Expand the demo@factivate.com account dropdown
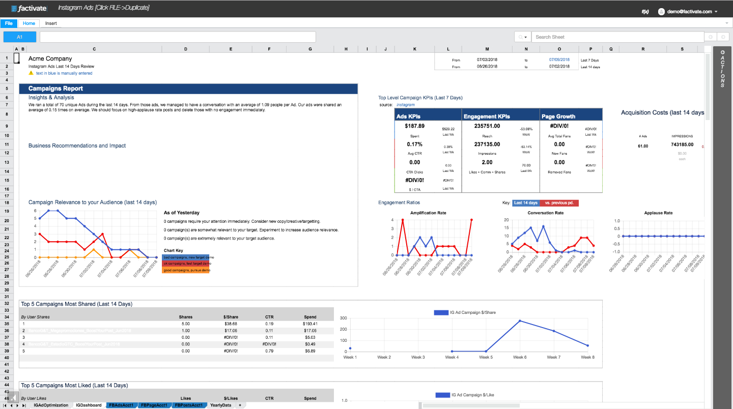 tap(716, 11)
